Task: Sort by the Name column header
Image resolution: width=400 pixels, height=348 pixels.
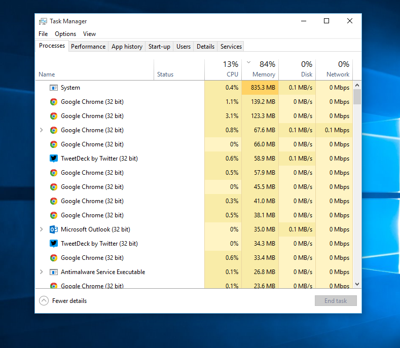Action: pos(94,70)
